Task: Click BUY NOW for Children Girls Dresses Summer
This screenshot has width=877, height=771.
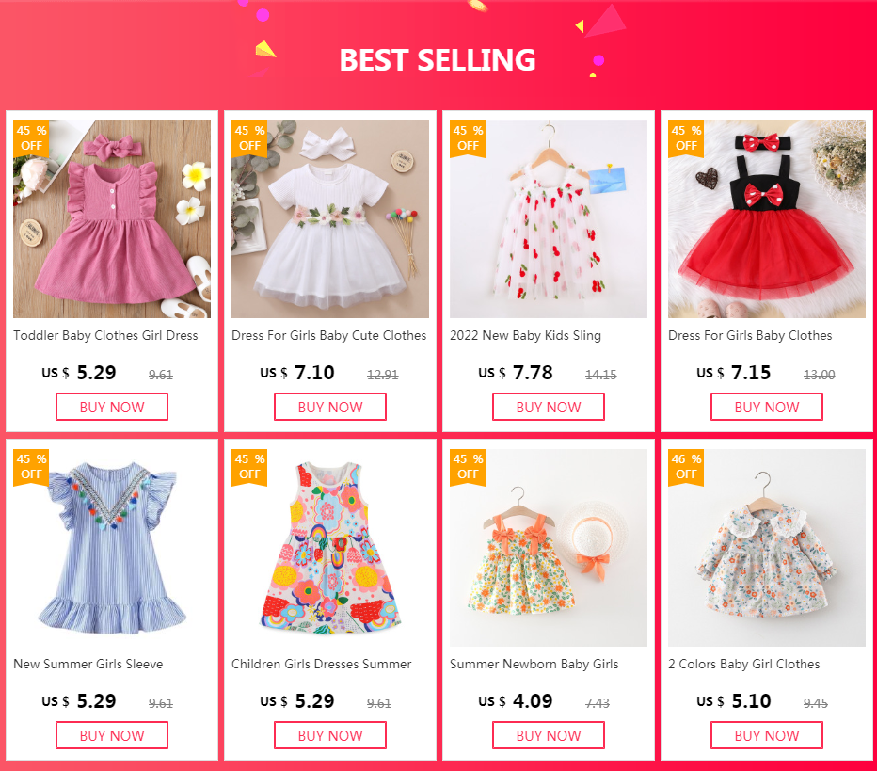Action: [330, 735]
